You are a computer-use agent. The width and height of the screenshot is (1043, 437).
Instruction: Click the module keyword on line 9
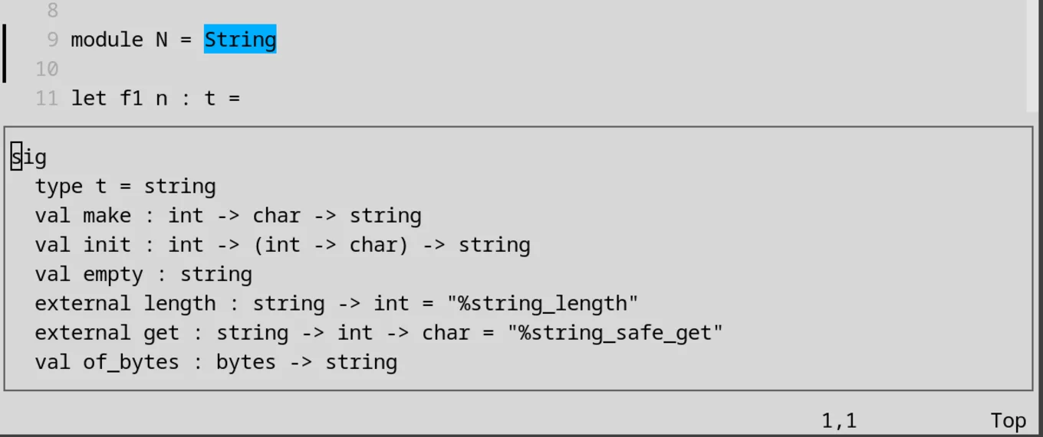(x=107, y=40)
